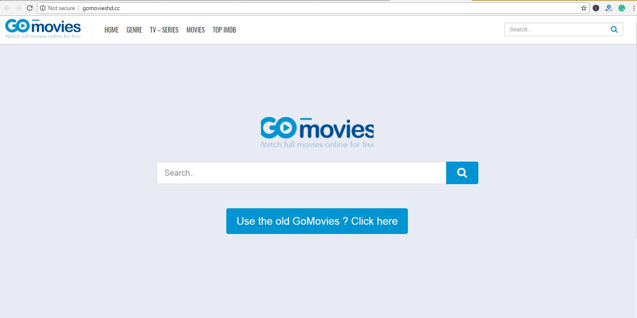The width and height of the screenshot is (637, 318).
Task: Click the browser forward arrow
Action: pyautogui.click(x=19, y=8)
